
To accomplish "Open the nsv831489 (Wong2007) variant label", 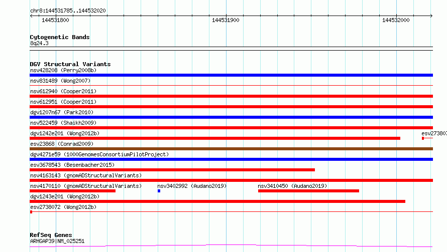I will 60,81.
